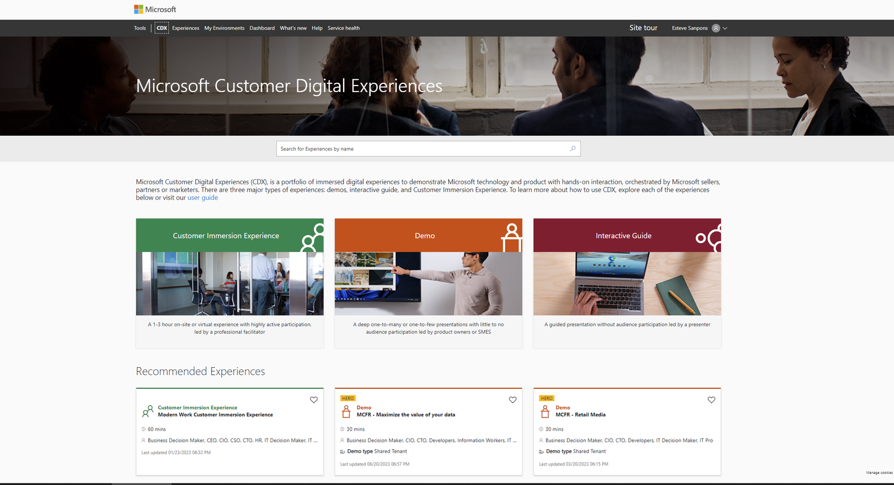Click the Interactive Guide tile icon
Image resolution: width=894 pixels, height=485 pixels.
tap(708, 238)
